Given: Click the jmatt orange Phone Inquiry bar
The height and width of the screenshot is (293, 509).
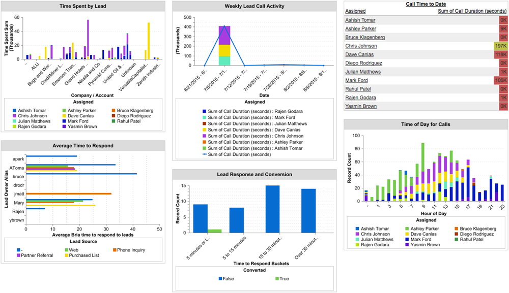Looking at the screenshot, I should coord(69,193).
